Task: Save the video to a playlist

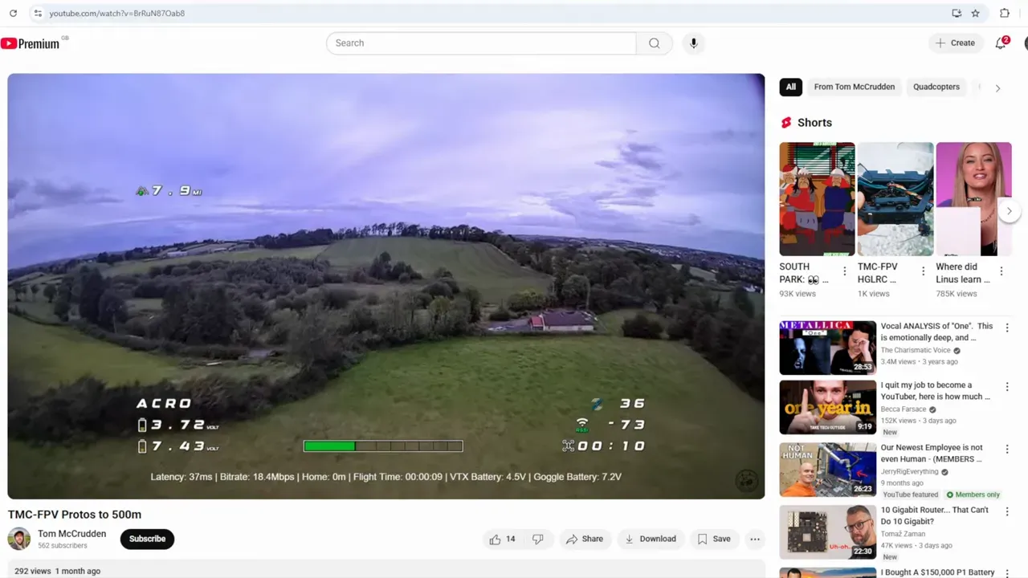Action: (x=713, y=539)
